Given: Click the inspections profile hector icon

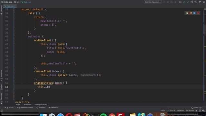Looking at the screenshot, I should [x=200, y=111].
